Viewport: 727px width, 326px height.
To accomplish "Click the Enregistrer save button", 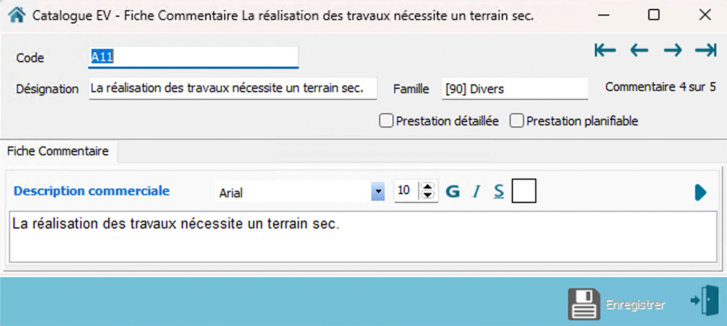I will point(617,305).
